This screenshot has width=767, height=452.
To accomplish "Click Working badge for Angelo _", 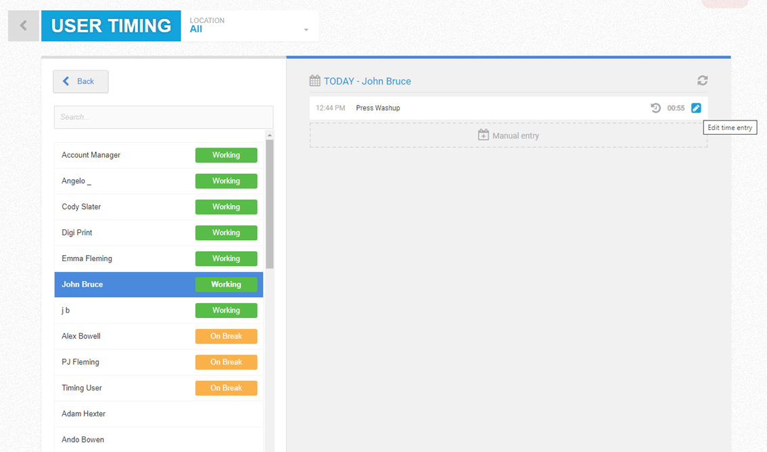I will pos(226,181).
